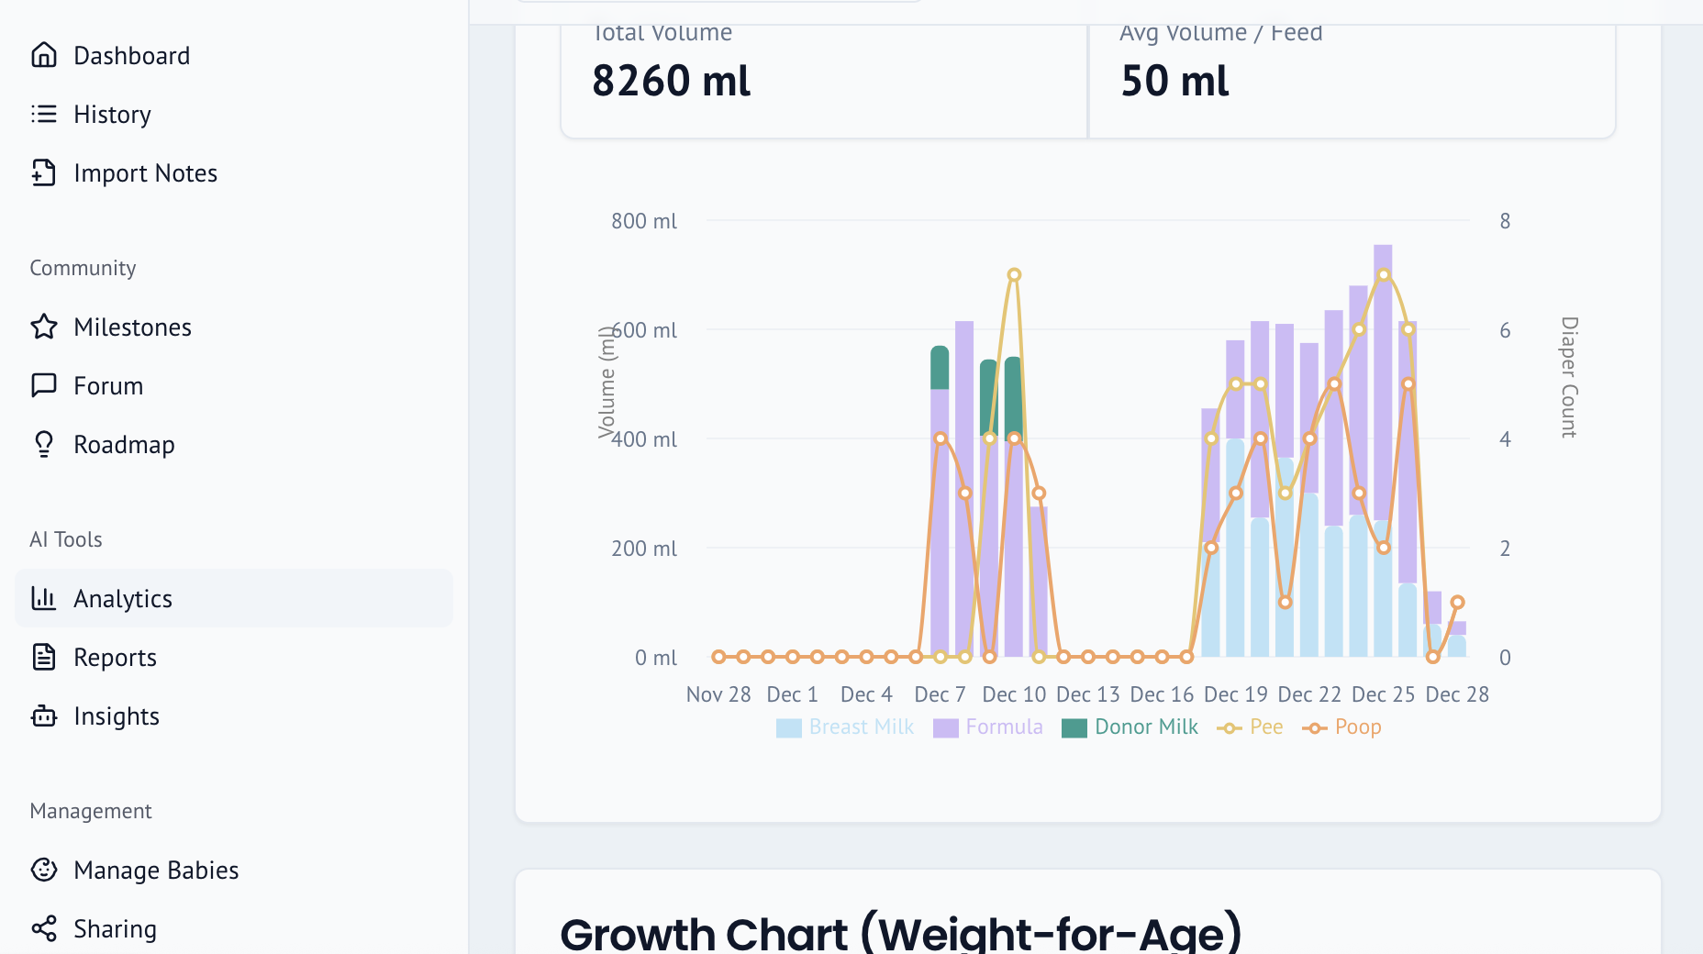Click the Insights robot icon
The height and width of the screenshot is (954, 1703).
[44, 715]
